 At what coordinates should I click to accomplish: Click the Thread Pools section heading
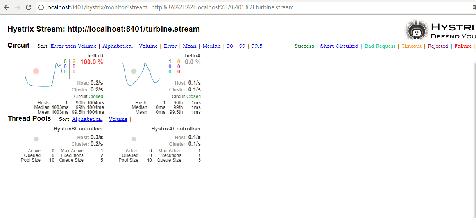29,118
